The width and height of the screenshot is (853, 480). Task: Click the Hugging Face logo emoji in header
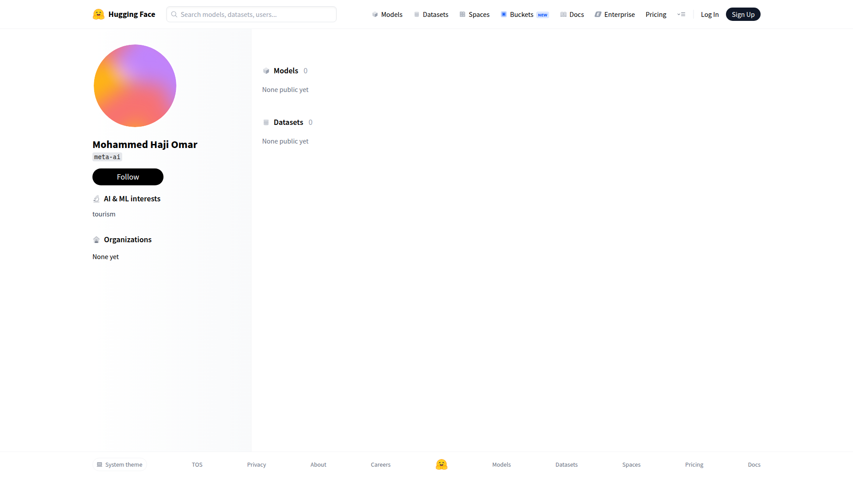tap(99, 14)
